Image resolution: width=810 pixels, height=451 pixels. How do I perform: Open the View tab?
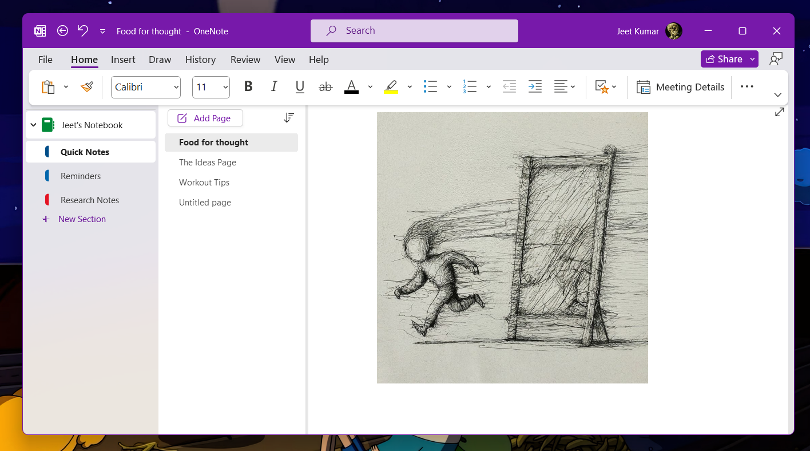point(284,60)
